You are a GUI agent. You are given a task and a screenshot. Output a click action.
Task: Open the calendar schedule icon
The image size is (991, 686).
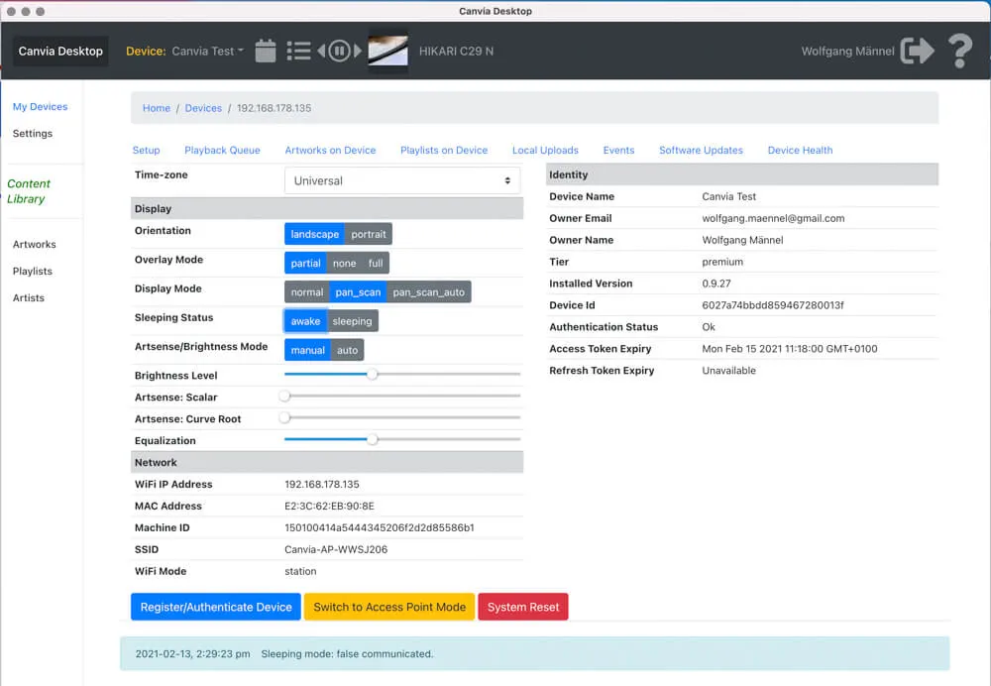(266, 52)
